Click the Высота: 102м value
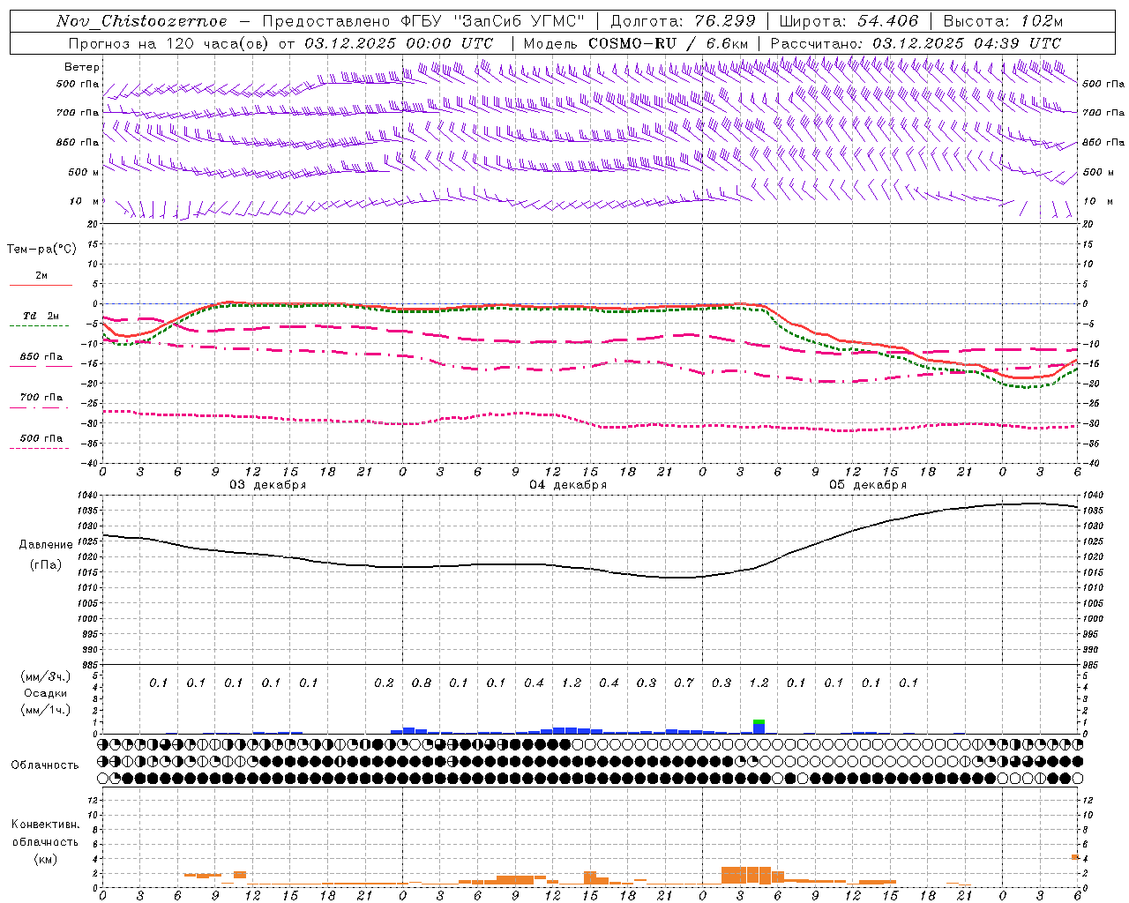This screenshot has width=1129, height=903. pyautogui.click(x=1003, y=21)
